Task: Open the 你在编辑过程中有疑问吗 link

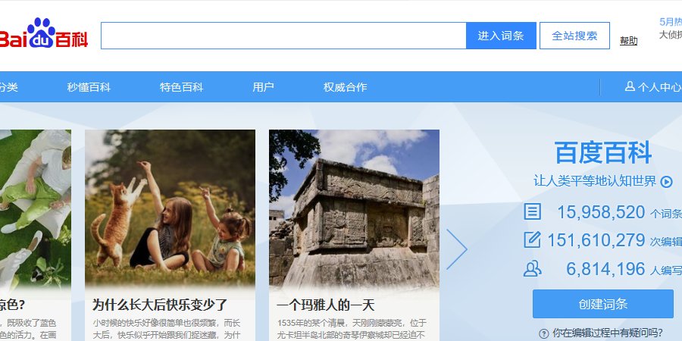Action: click(x=607, y=333)
